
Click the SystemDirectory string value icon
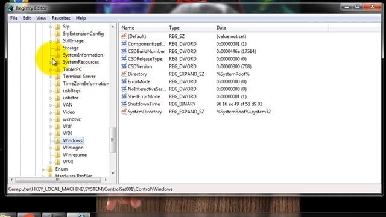tap(124, 112)
